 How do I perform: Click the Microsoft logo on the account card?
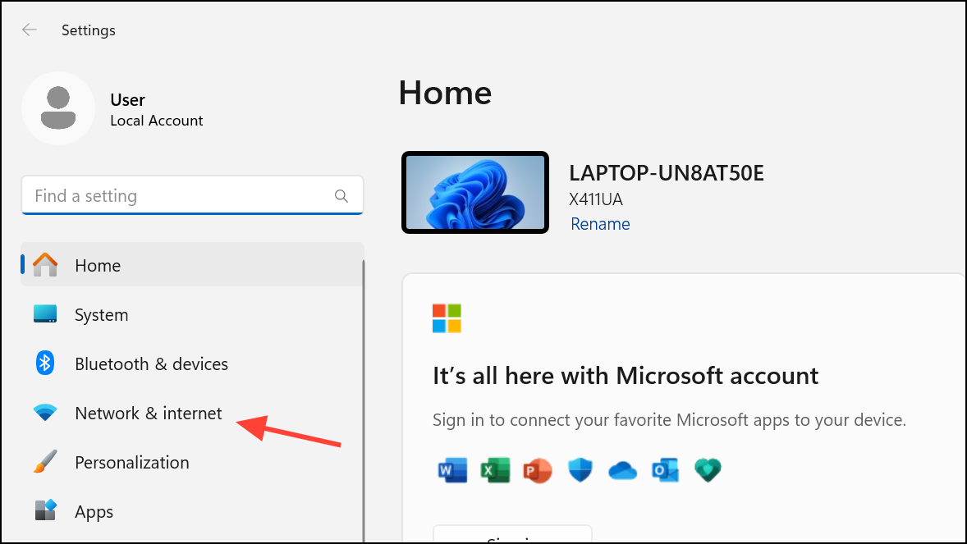pos(446,318)
